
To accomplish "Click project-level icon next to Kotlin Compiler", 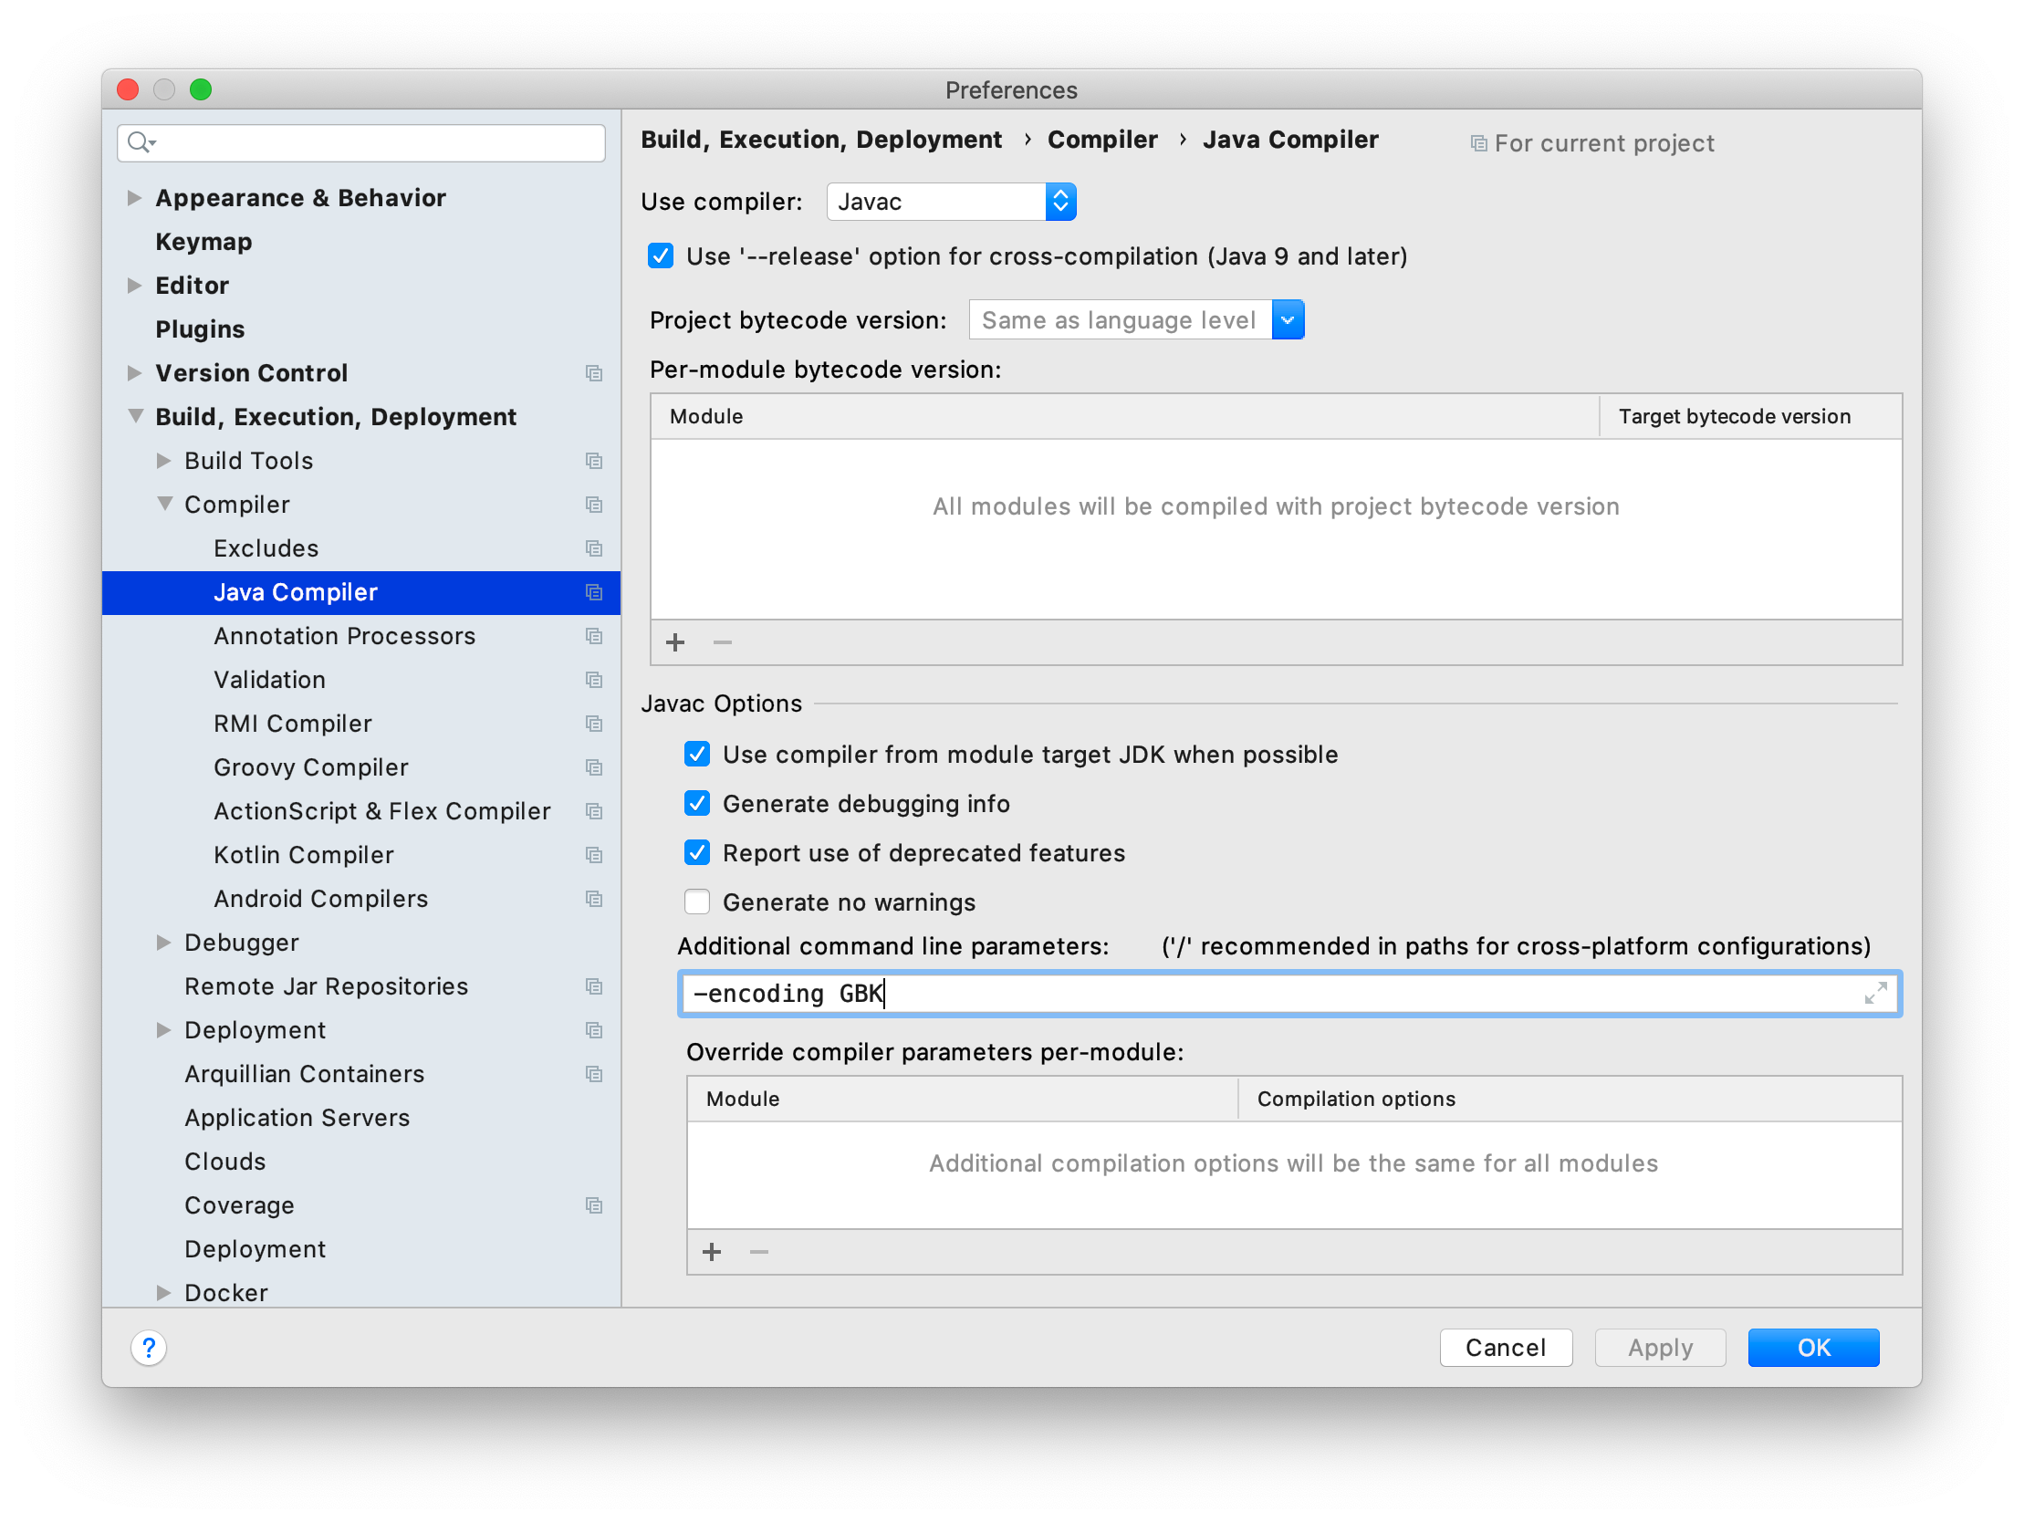I will (594, 855).
